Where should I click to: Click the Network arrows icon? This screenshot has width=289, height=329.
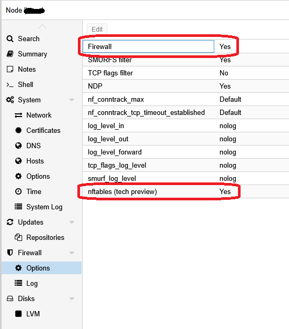(x=18, y=115)
